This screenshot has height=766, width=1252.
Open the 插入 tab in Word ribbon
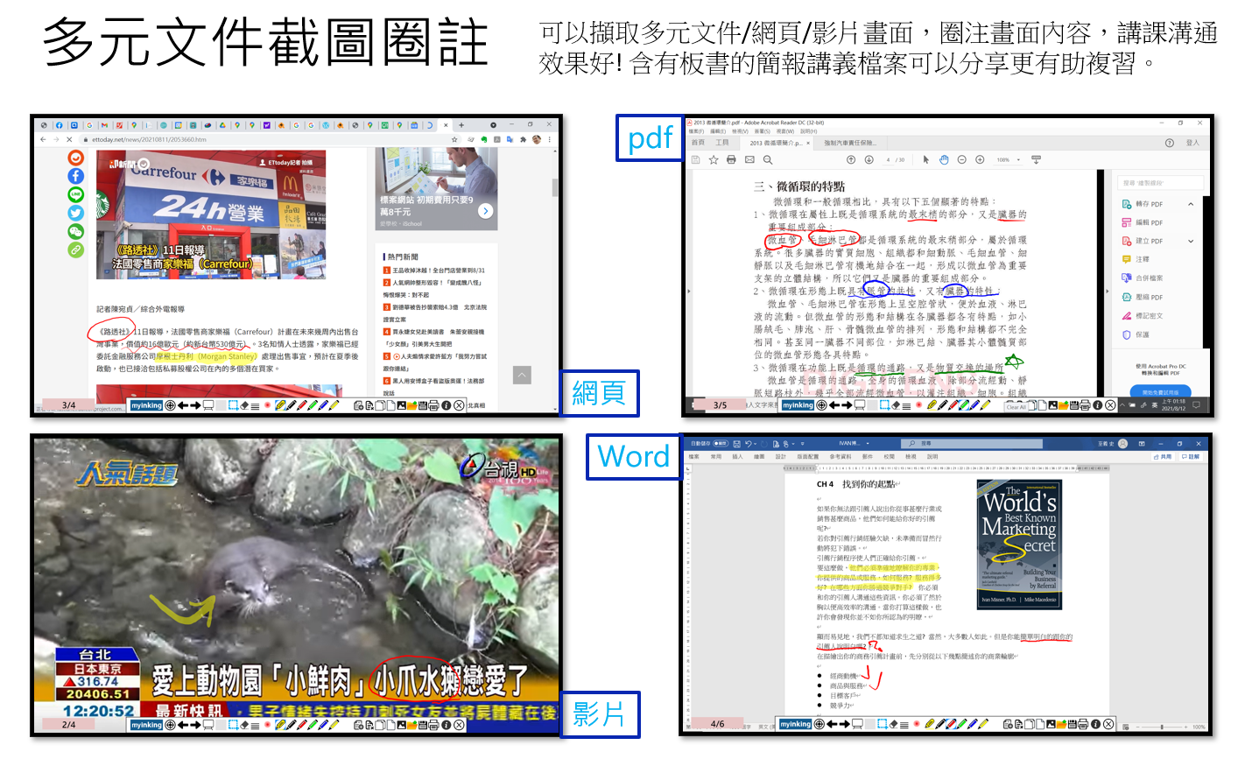(x=737, y=456)
